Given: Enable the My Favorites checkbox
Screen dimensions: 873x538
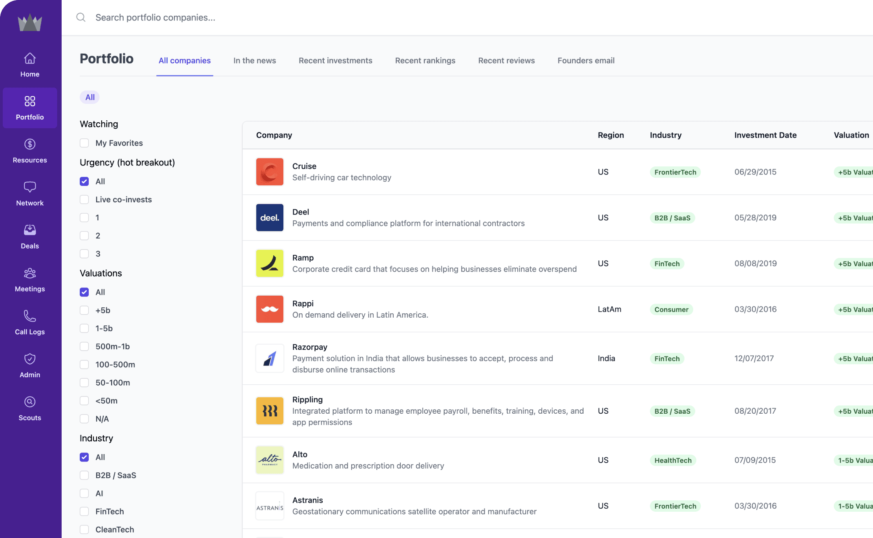Looking at the screenshot, I should point(84,143).
